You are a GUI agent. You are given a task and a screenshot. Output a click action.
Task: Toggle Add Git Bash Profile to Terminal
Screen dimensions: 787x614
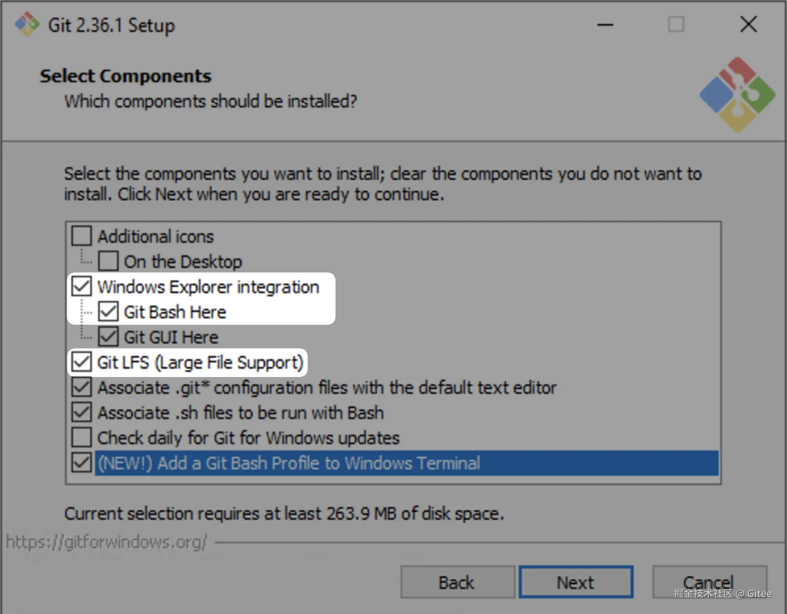coord(82,463)
